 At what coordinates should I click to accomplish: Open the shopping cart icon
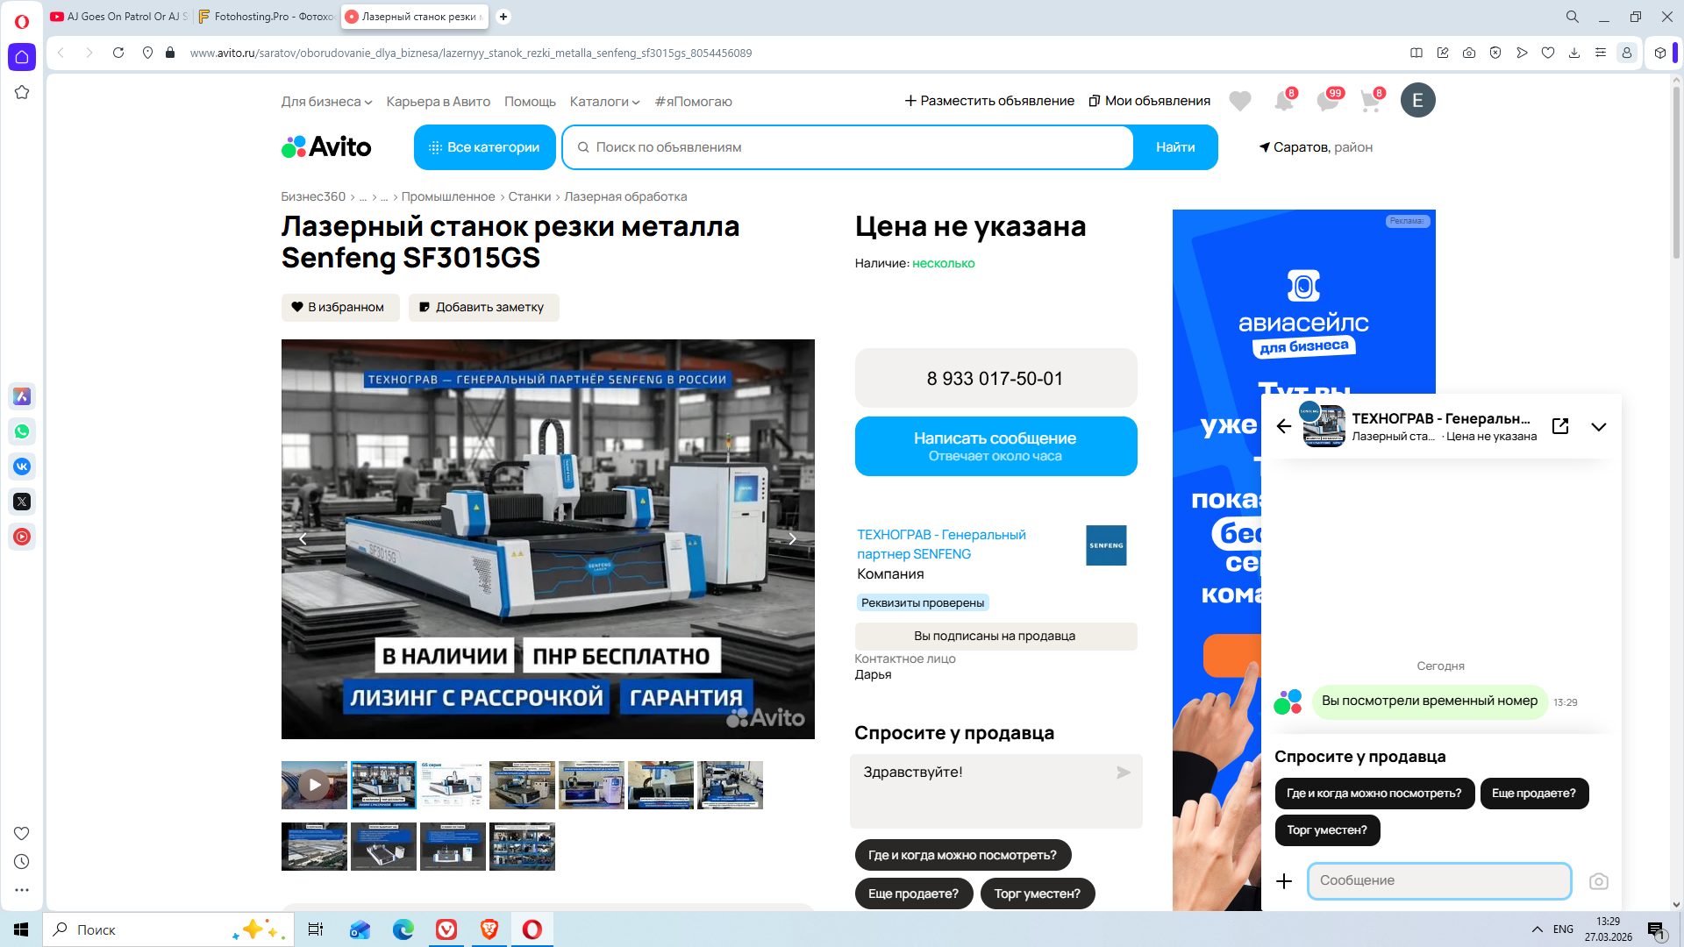pos(1370,101)
